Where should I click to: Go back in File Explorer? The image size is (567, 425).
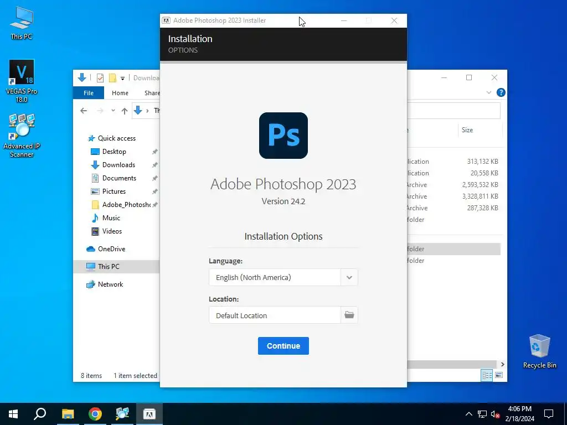(x=84, y=111)
